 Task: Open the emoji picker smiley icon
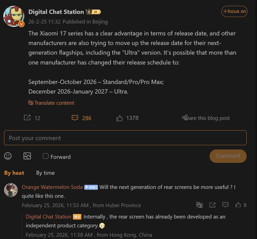8,156
